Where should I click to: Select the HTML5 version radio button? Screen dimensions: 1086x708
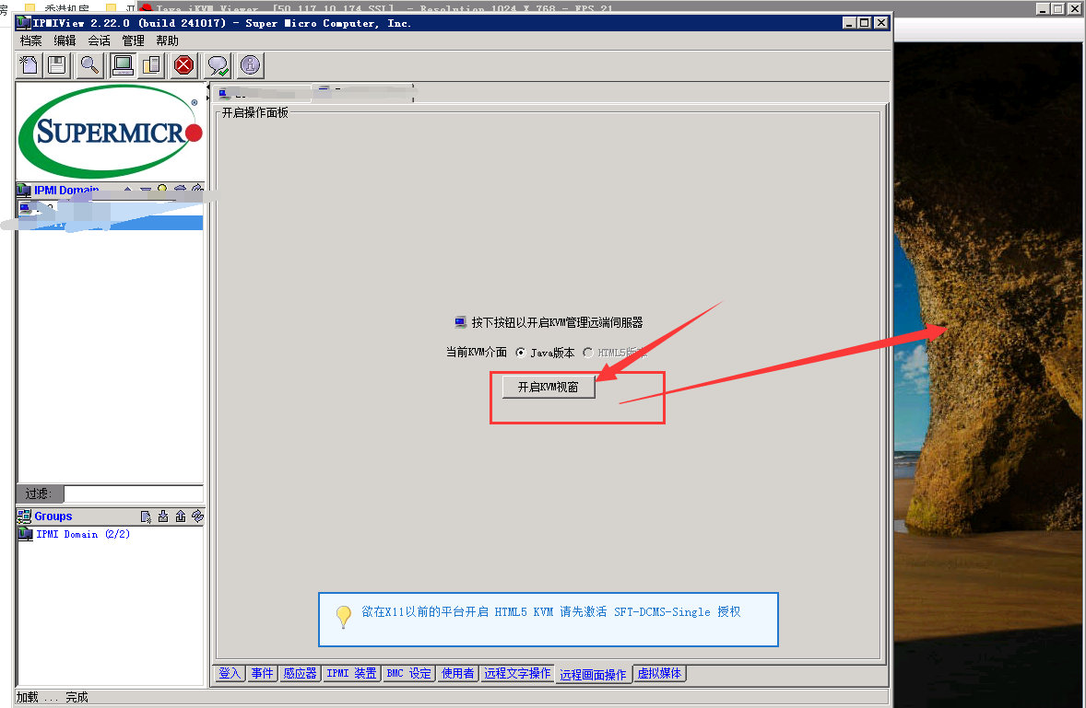point(588,353)
